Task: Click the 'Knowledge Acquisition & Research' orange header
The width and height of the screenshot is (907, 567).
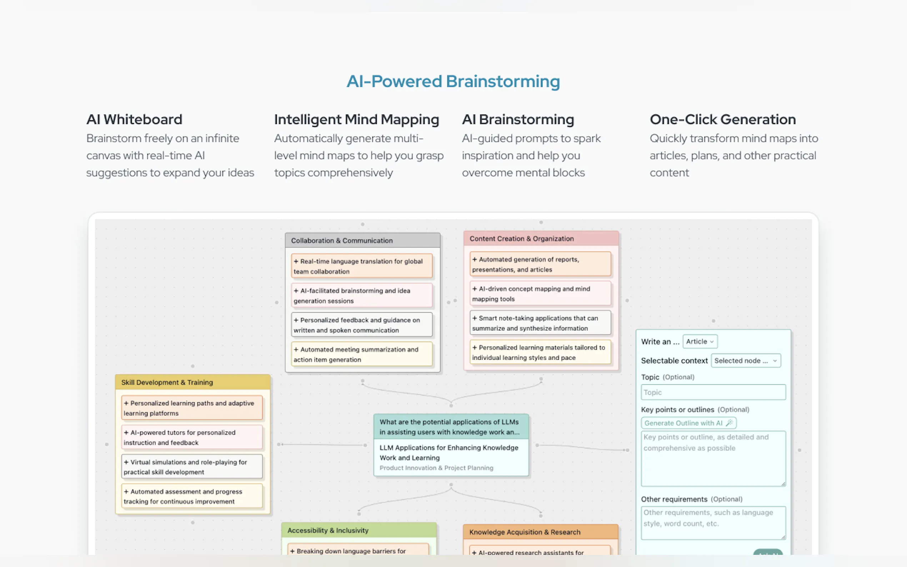Action: pyautogui.click(x=540, y=532)
